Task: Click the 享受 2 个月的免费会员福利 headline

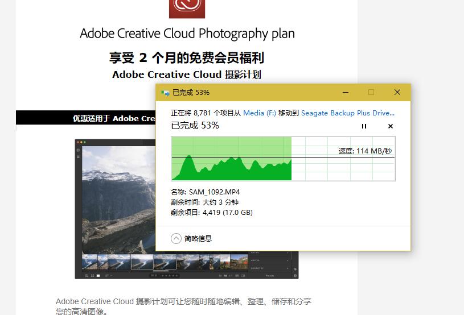Action: 187,57
